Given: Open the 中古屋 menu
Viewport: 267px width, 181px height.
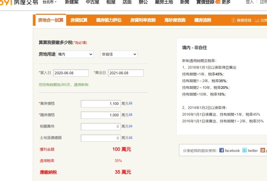Looking at the screenshot, I should [92, 2].
